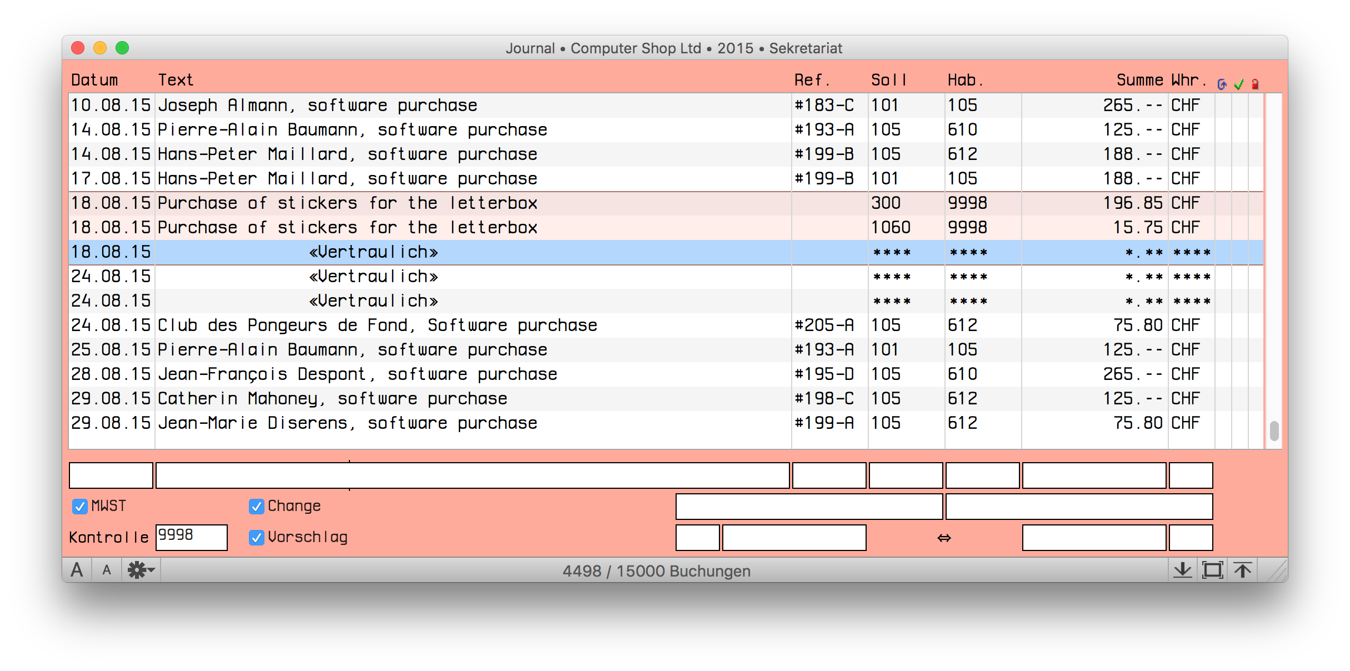Uncheck the MWST checkbox
This screenshot has width=1350, height=671.
(x=80, y=506)
